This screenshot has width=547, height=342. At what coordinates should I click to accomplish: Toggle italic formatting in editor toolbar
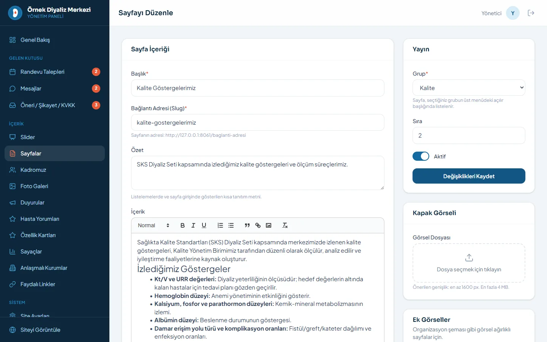point(193,225)
